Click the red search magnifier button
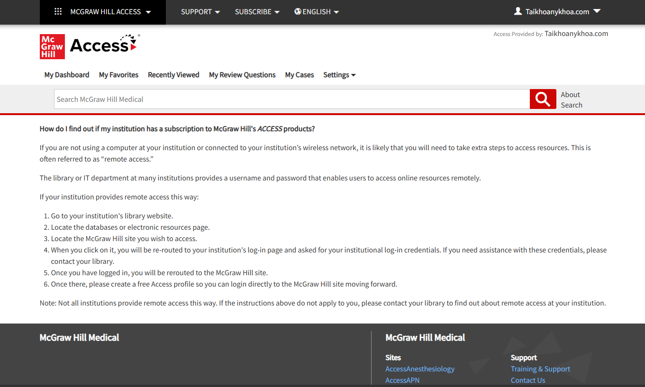Image resolution: width=645 pixels, height=387 pixels. coord(543,99)
